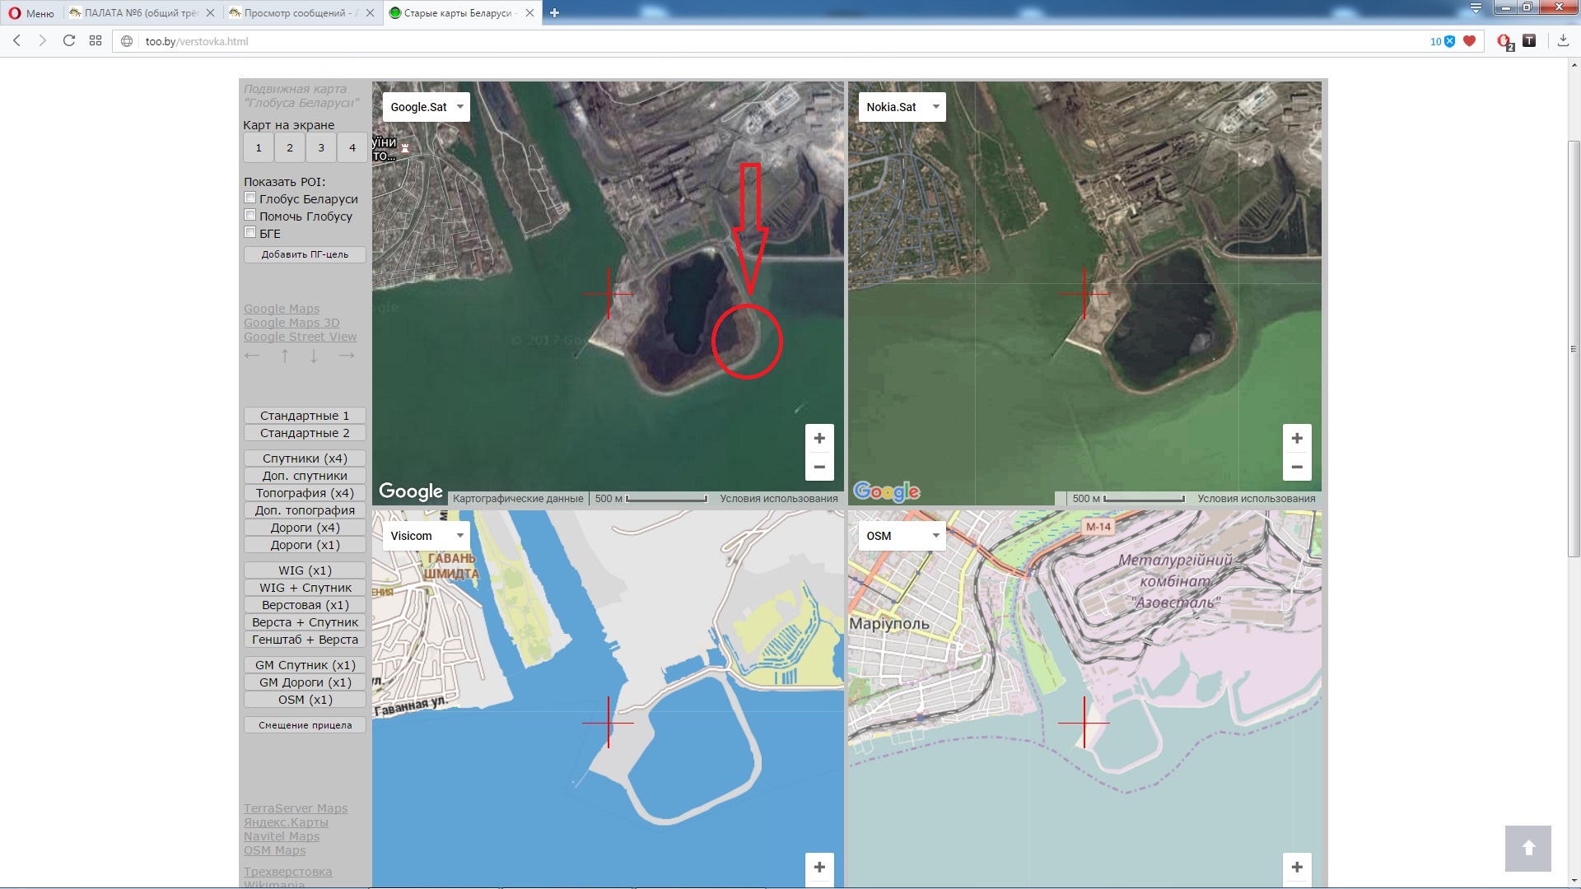The width and height of the screenshot is (1581, 889).
Task: Expand the Nokia.Sat map source dropdown
Action: pos(902,107)
